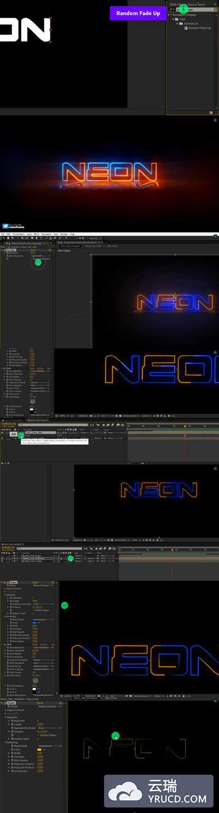Toggle Repeat Edge Pixels checkbox under Fast Blur
The width and height of the screenshot is (219, 813).
pos(31,259)
